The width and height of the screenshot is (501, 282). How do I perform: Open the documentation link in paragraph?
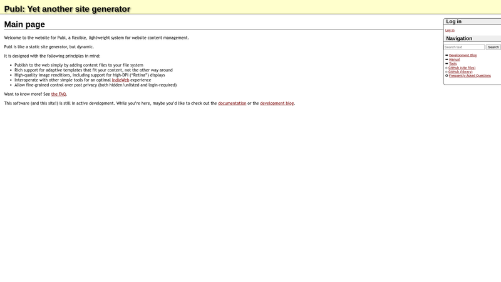point(232,103)
